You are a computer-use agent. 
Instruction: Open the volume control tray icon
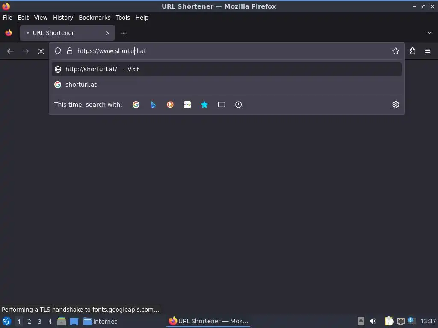click(373, 321)
